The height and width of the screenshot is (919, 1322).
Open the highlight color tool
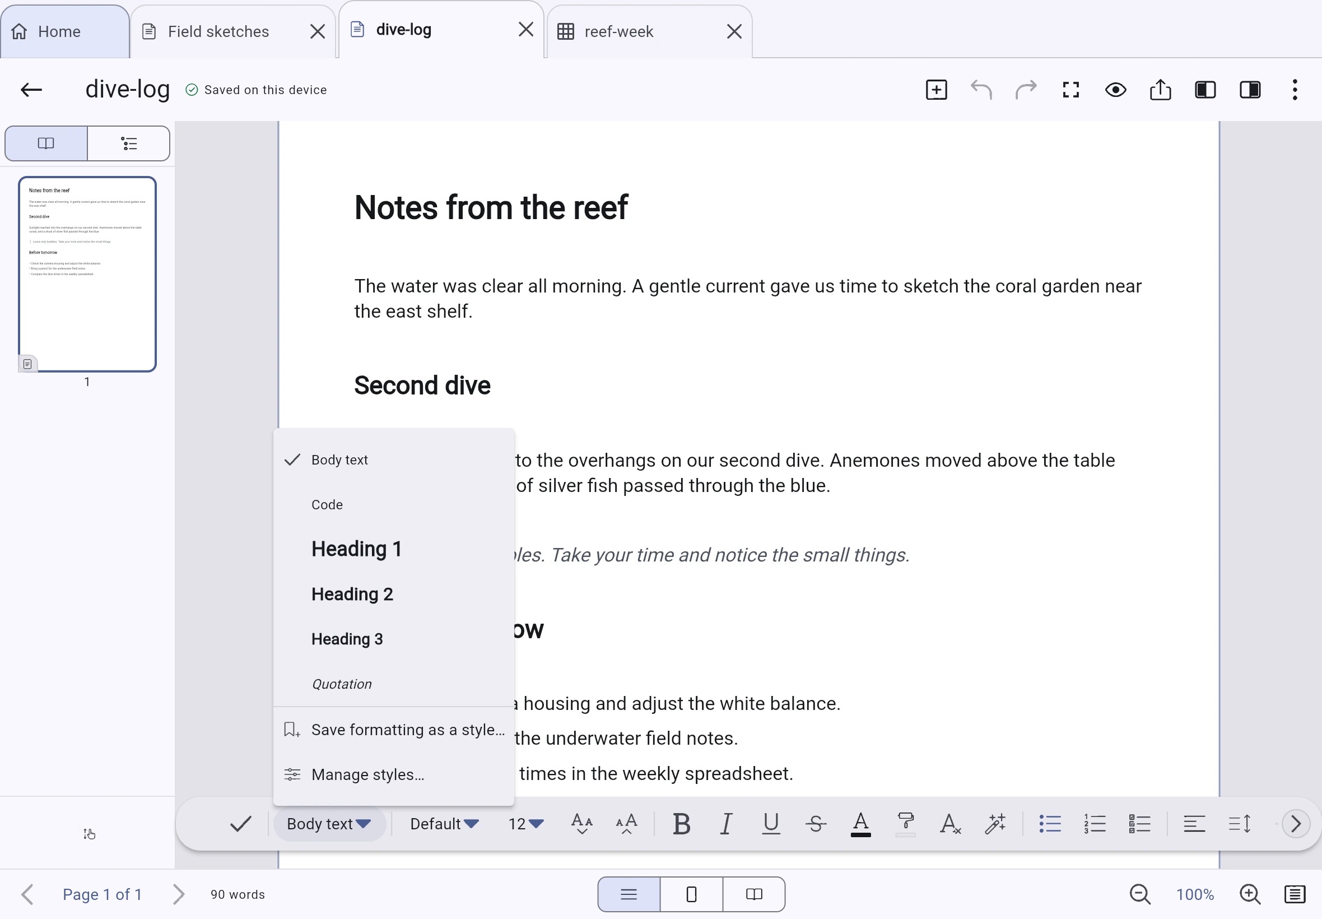click(905, 824)
